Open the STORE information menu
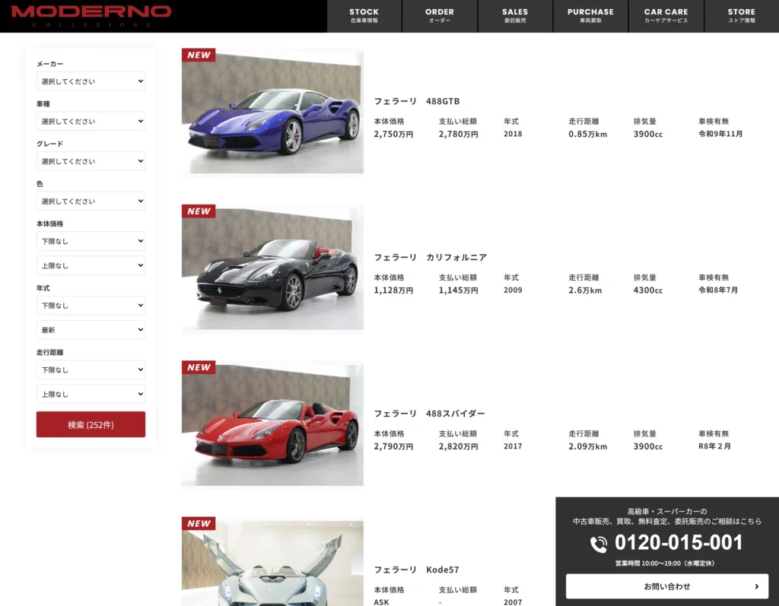This screenshot has width=779, height=606. coord(741,16)
